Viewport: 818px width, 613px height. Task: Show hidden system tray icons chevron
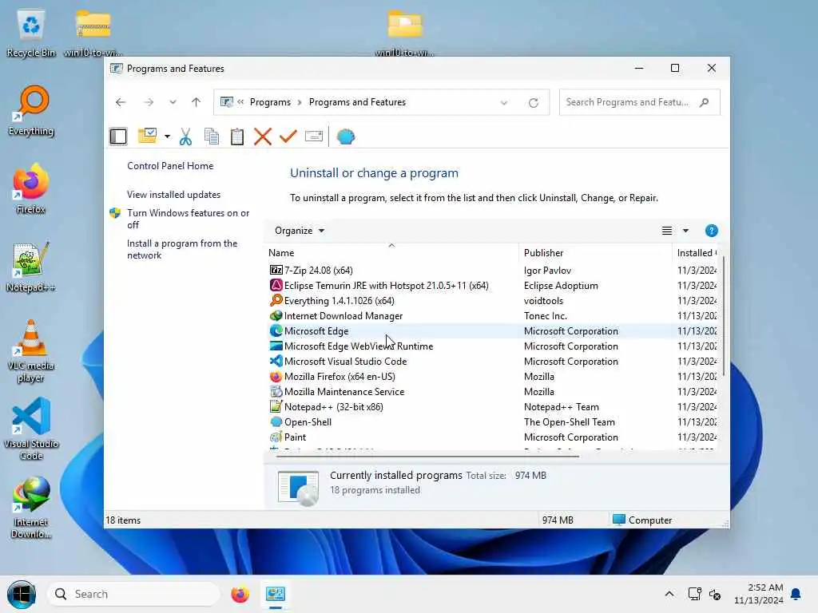669,594
